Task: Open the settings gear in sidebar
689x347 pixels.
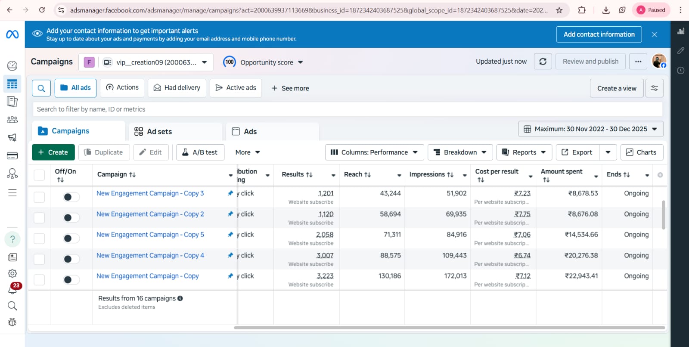Action: tap(12, 273)
